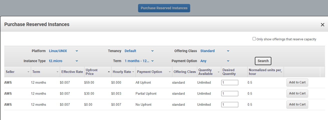Viewport: 328px width, 120px height.
Task: Click the Hourly Rate column filter arrow
Action: (x=133, y=72)
